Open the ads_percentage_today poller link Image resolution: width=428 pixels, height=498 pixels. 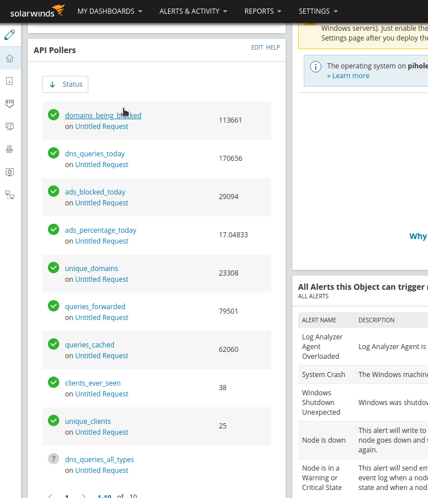coord(100,230)
